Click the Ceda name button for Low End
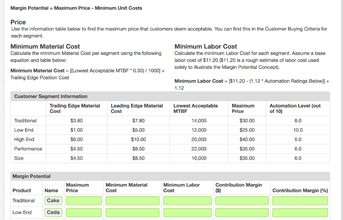The image size is (343, 220). pyautogui.click(x=53, y=212)
